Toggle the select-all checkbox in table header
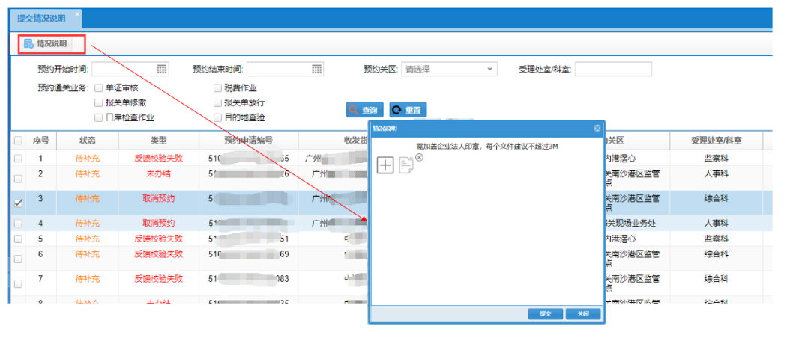The height and width of the screenshot is (341, 787). pos(18,141)
